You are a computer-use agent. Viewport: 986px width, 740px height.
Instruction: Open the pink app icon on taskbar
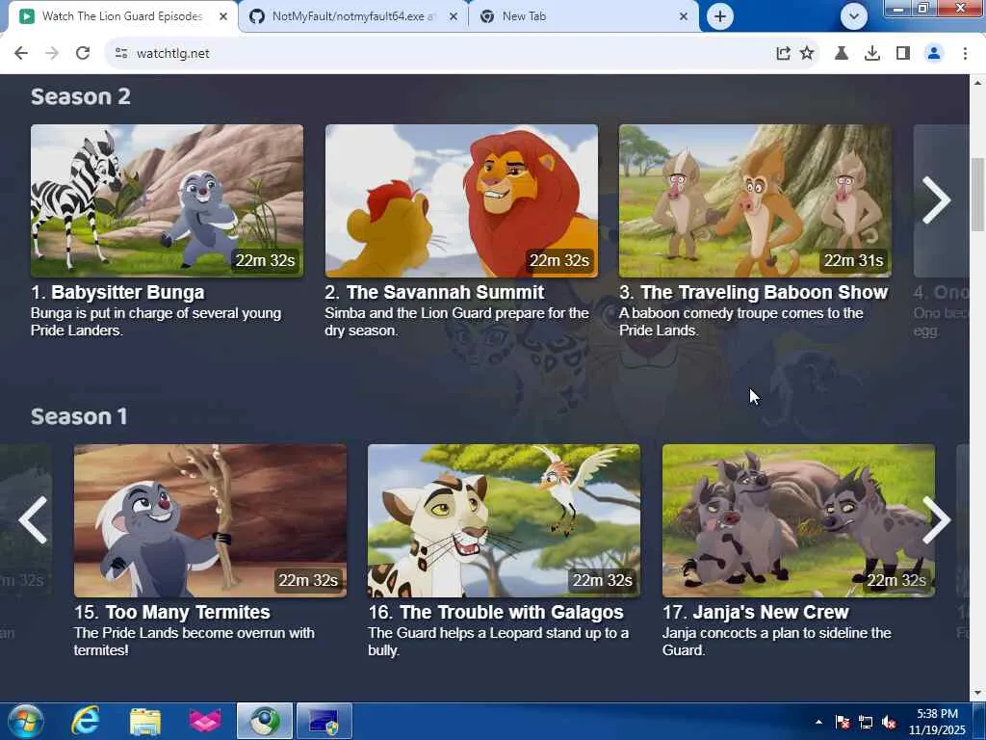click(206, 721)
